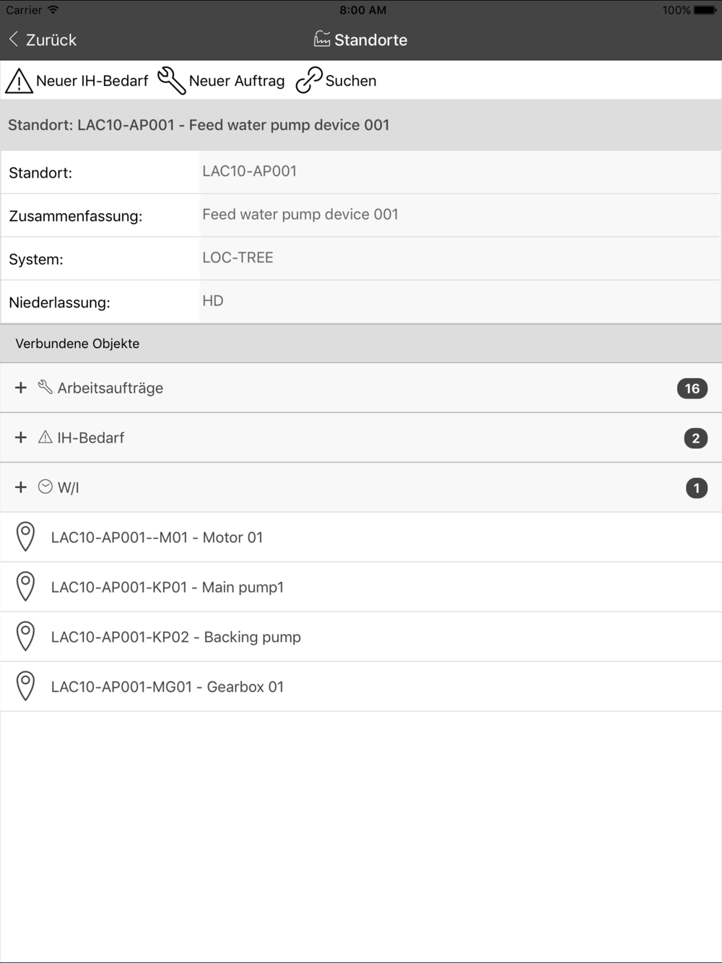Tap the Neuer Auftrag label
The width and height of the screenshot is (722, 963).
pyautogui.click(x=237, y=81)
